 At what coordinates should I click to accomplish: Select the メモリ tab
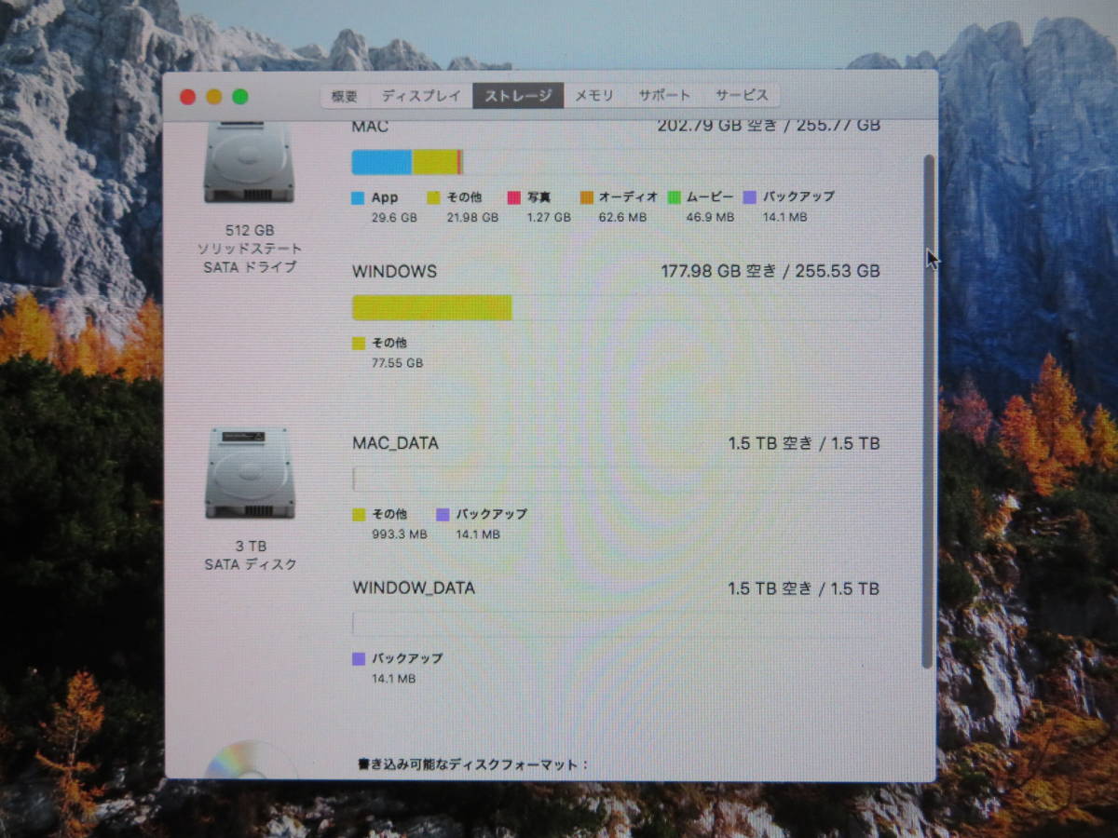[x=593, y=95]
